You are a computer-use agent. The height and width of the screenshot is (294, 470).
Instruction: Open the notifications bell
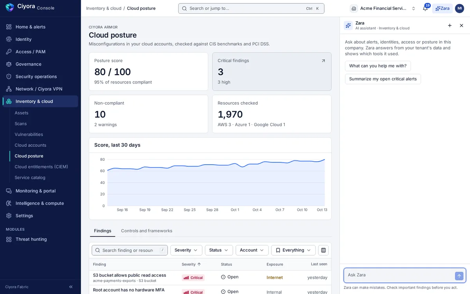tap(425, 8)
